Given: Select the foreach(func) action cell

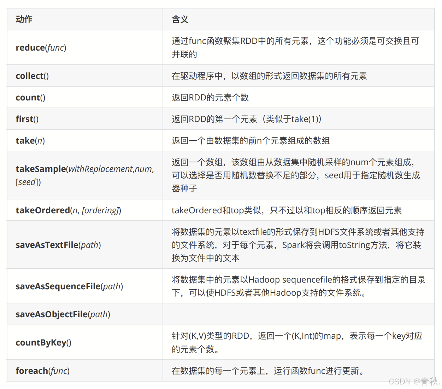Looking at the screenshot, I should coord(42,371).
